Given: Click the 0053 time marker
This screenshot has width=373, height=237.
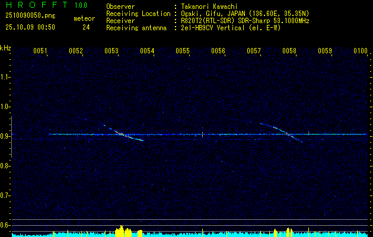Looking at the screenshot, I should [111, 51].
